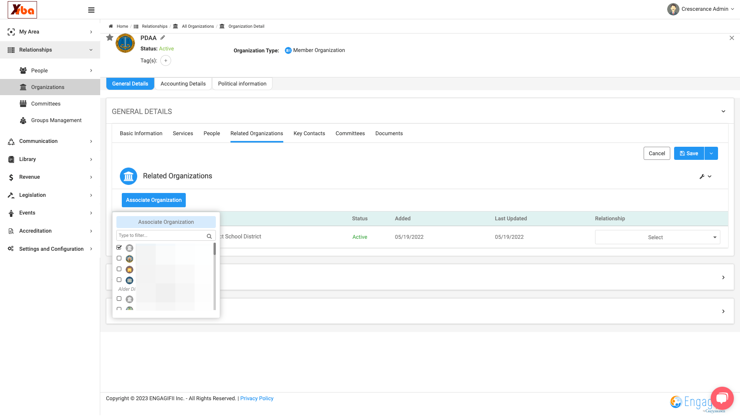Switch to Political information tab
This screenshot has height=416, width=740.
click(x=242, y=84)
